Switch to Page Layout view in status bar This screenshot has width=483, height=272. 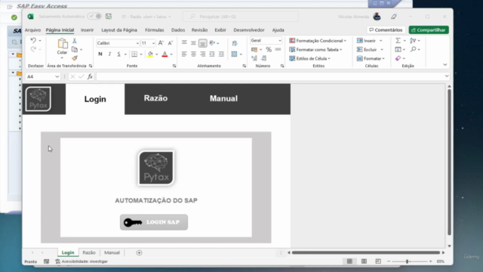(x=364, y=261)
